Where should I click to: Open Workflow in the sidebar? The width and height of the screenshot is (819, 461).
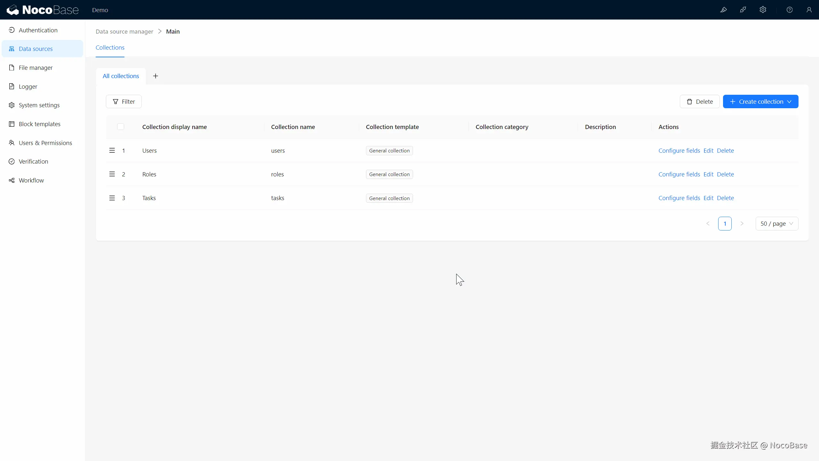click(42, 180)
